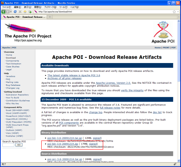Open How To Build sidebar link
Viewport: 181px width, 167px height.
point(12,98)
